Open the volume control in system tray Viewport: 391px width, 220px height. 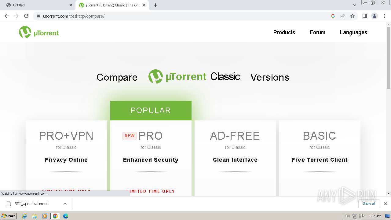pyautogui.click(x=347, y=216)
